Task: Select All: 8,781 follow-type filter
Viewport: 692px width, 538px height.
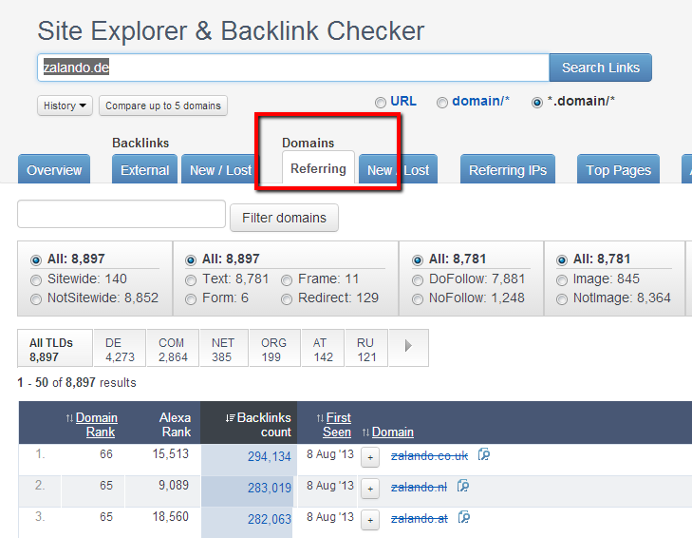Action: (417, 259)
